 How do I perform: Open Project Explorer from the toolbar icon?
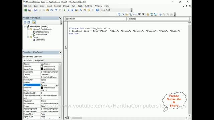tap(81, 10)
